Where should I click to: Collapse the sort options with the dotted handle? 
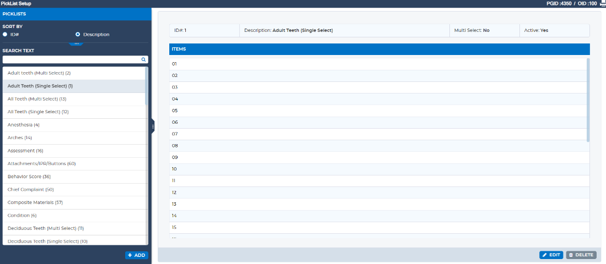tap(76, 43)
